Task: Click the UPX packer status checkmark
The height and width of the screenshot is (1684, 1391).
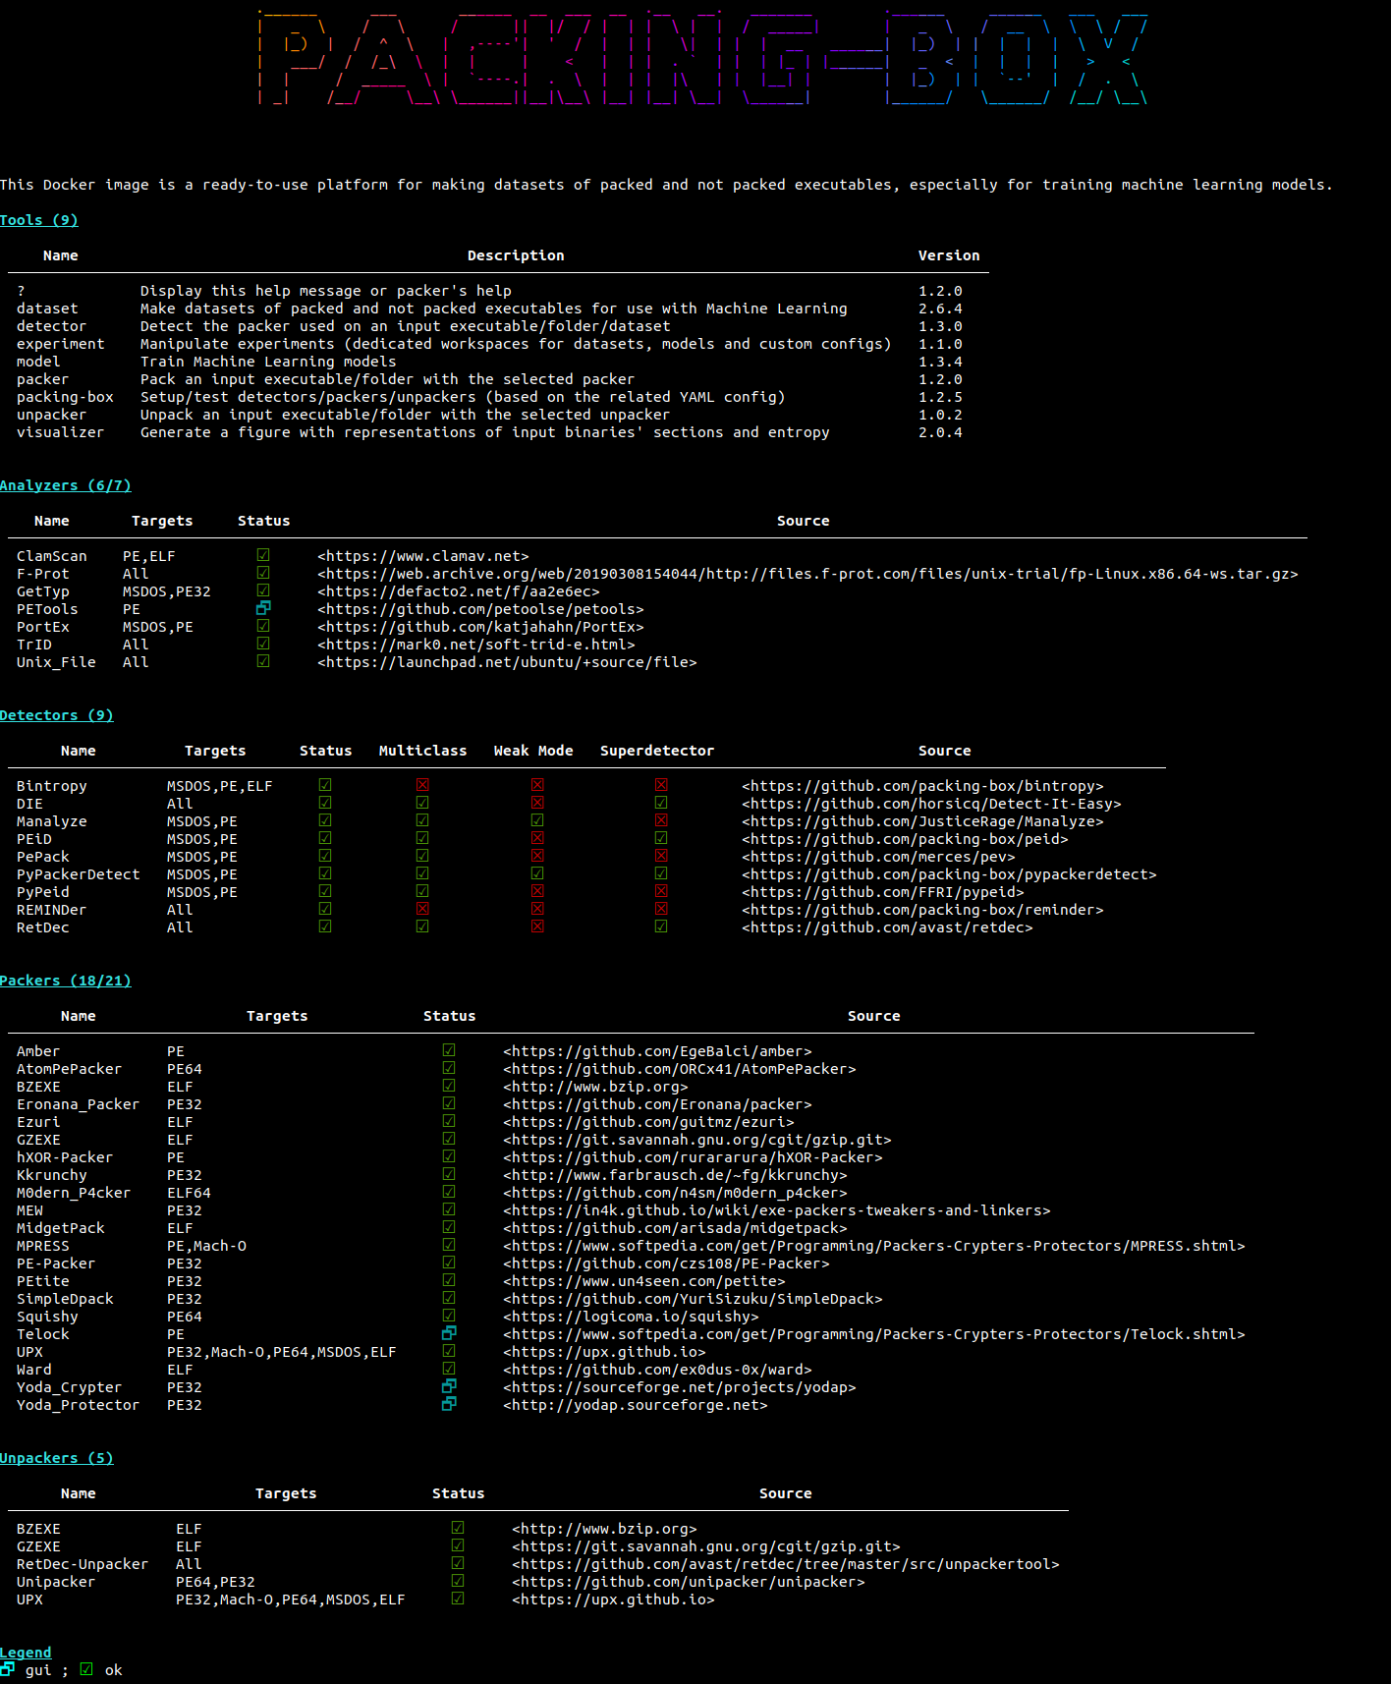Action: 449,1351
